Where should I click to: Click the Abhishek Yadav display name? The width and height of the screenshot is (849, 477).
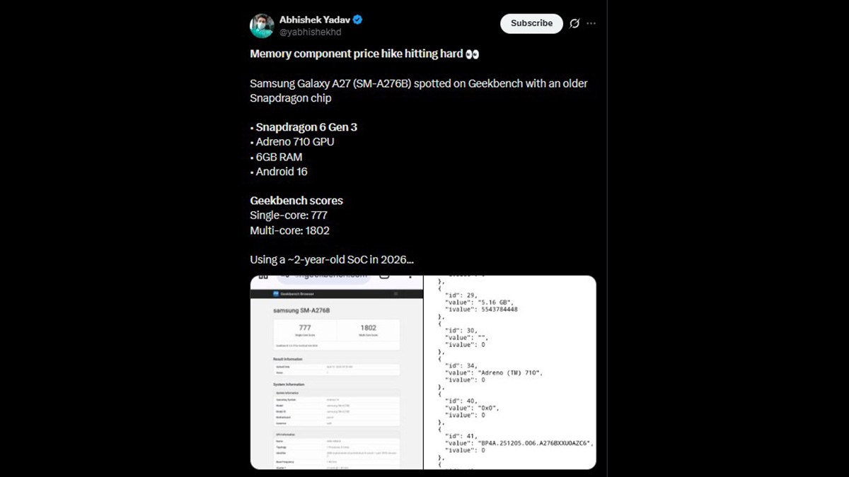[315, 19]
